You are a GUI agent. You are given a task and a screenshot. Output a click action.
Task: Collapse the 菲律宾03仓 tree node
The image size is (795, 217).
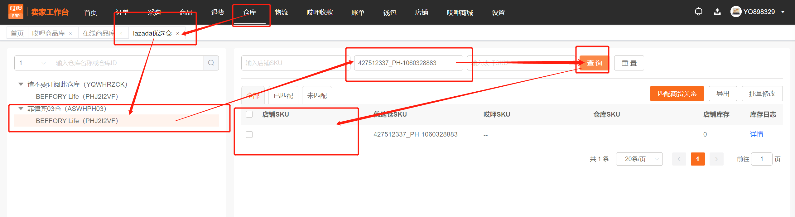pyautogui.click(x=21, y=109)
